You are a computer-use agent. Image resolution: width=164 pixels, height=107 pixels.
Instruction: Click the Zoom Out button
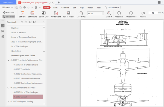pyautogui.click(x=81, y=14)
